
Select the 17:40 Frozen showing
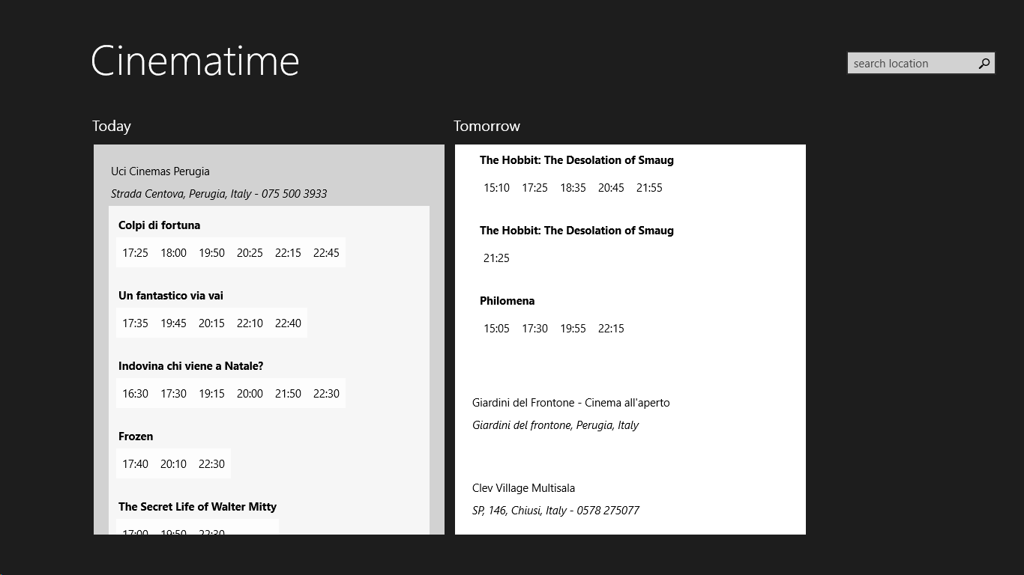(x=135, y=464)
